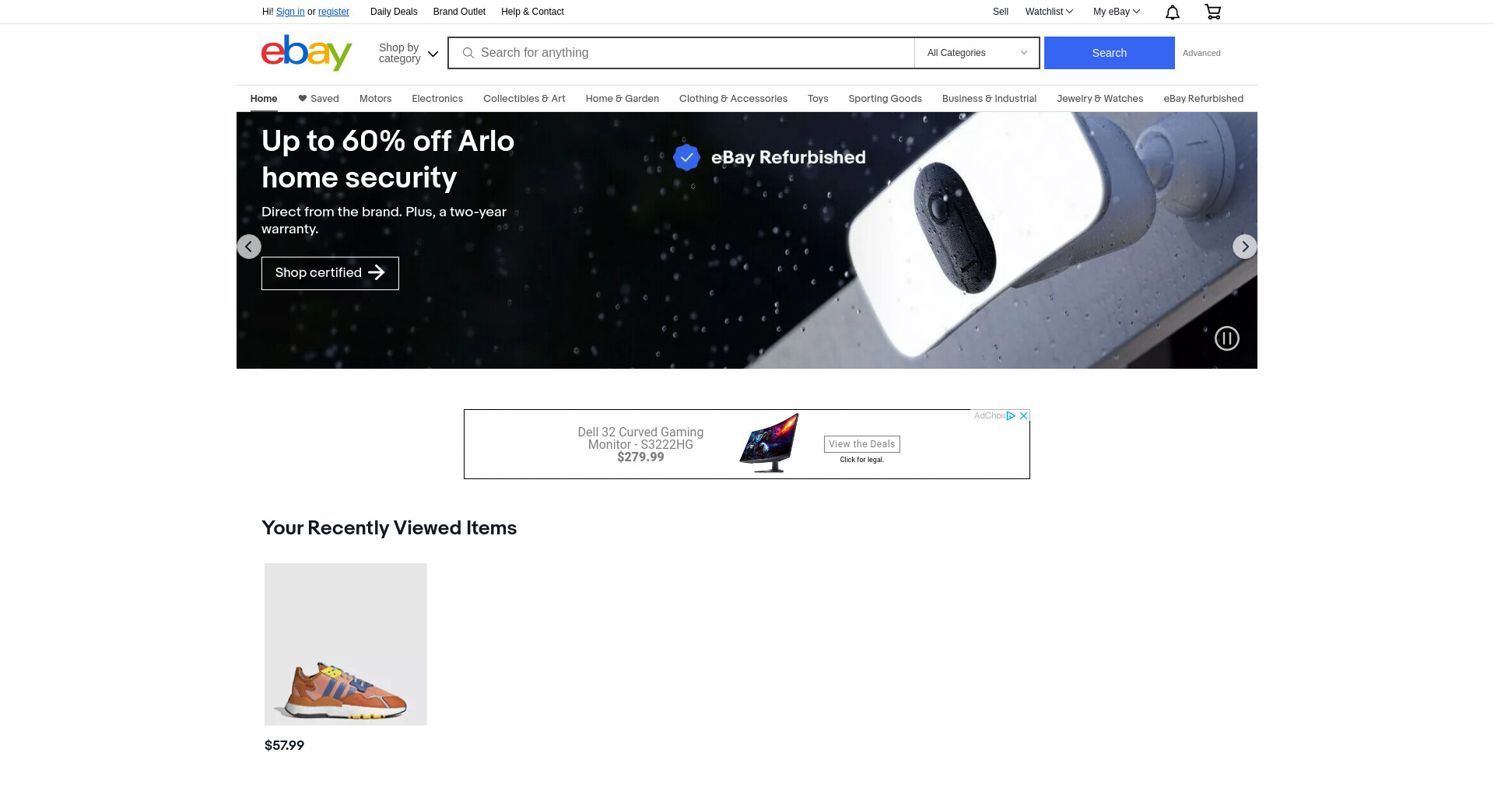Click the eBay logo
Screen dimensions: 1494x809
coord(307,53)
